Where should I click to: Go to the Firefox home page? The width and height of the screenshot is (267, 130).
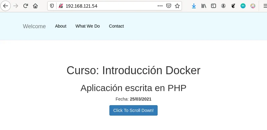tap(35, 6)
